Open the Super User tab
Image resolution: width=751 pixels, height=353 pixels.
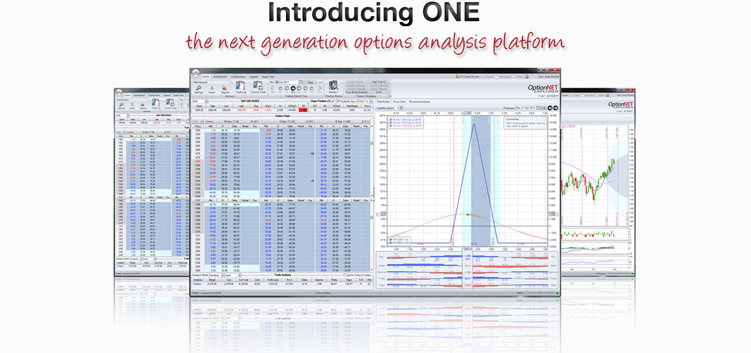click(268, 76)
